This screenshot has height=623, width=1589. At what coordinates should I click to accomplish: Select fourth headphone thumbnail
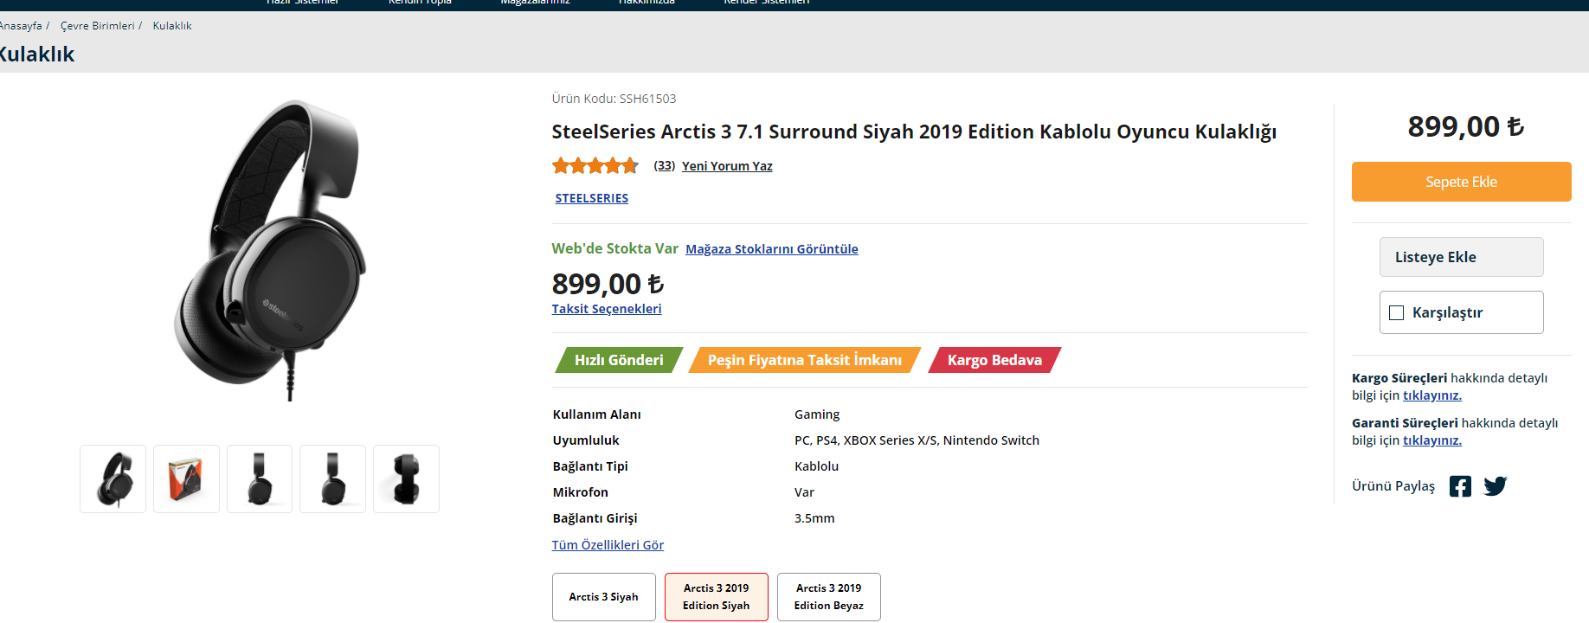pyautogui.click(x=332, y=478)
